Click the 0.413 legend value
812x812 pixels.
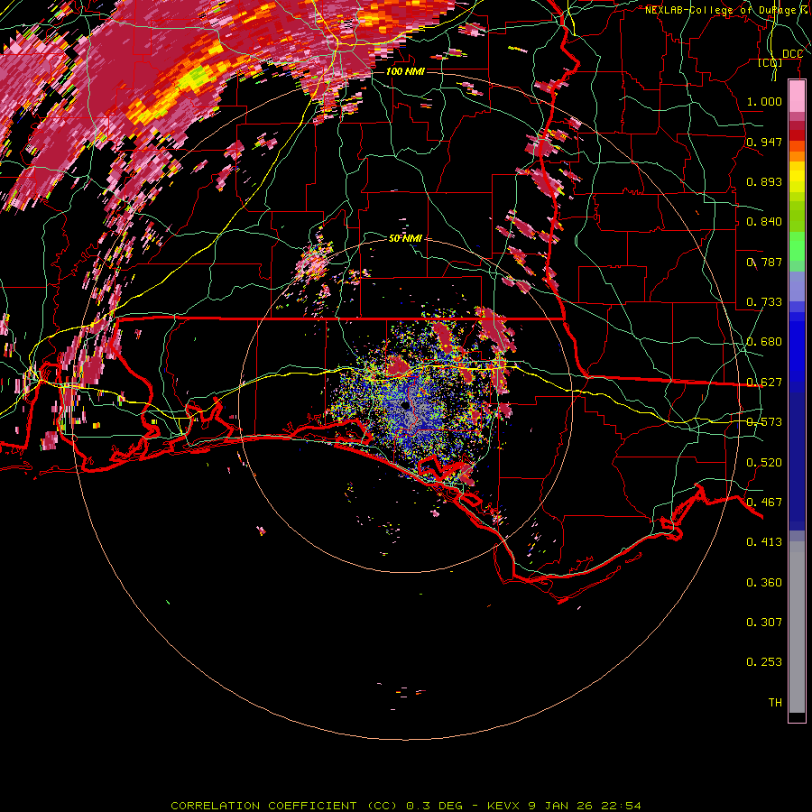(x=764, y=542)
